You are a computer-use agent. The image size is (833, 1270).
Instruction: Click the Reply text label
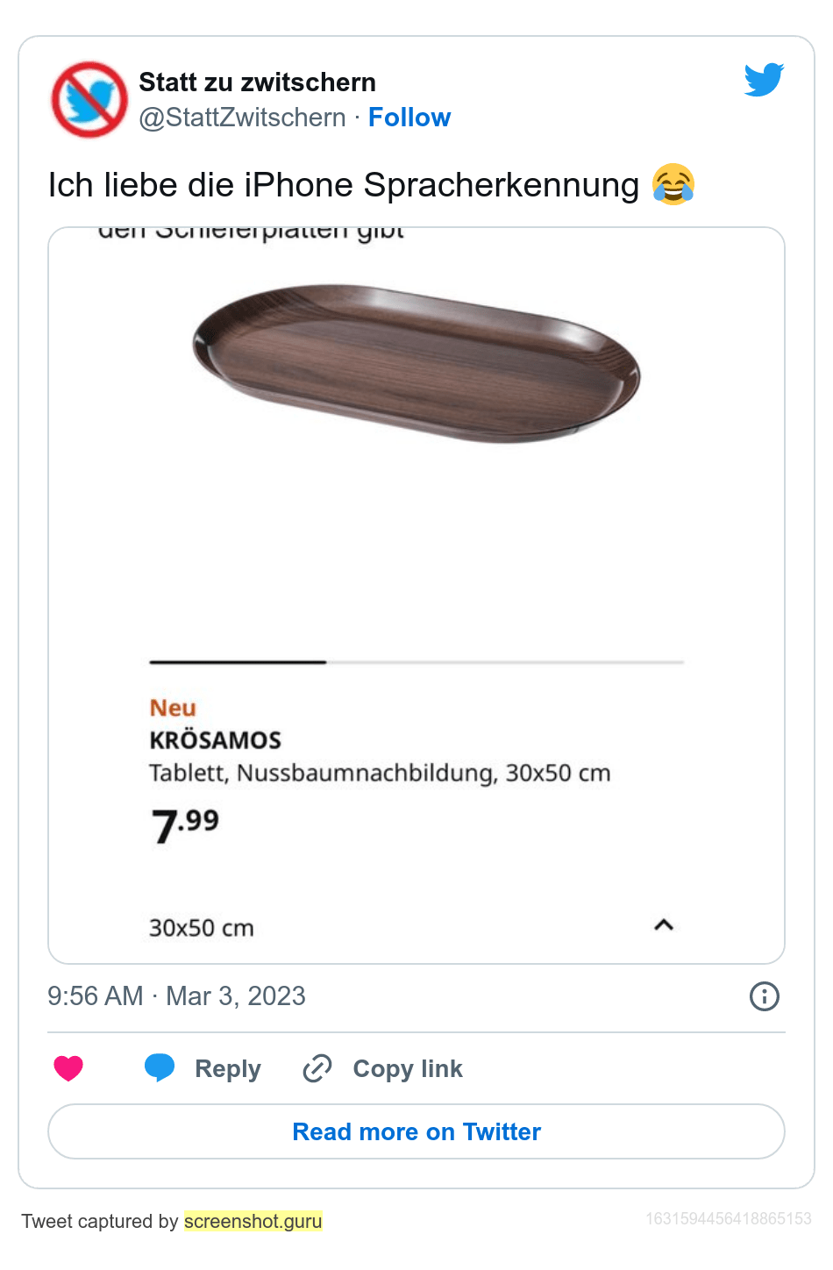coord(228,1069)
